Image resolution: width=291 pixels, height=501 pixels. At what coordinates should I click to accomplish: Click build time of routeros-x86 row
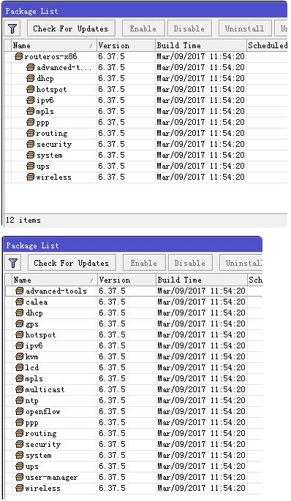201,56
